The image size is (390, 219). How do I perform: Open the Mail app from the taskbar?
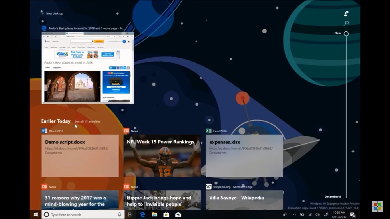coord(178,215)
